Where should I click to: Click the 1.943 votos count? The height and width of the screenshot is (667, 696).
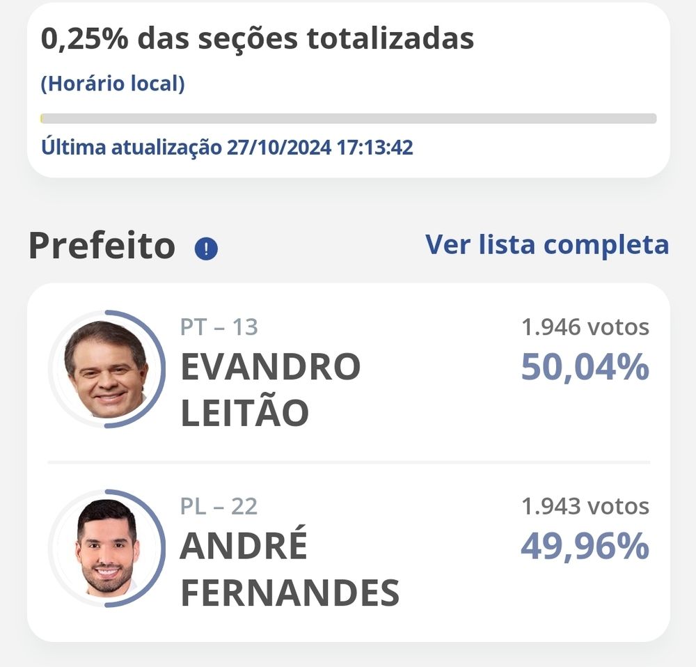tap(585, 506)
